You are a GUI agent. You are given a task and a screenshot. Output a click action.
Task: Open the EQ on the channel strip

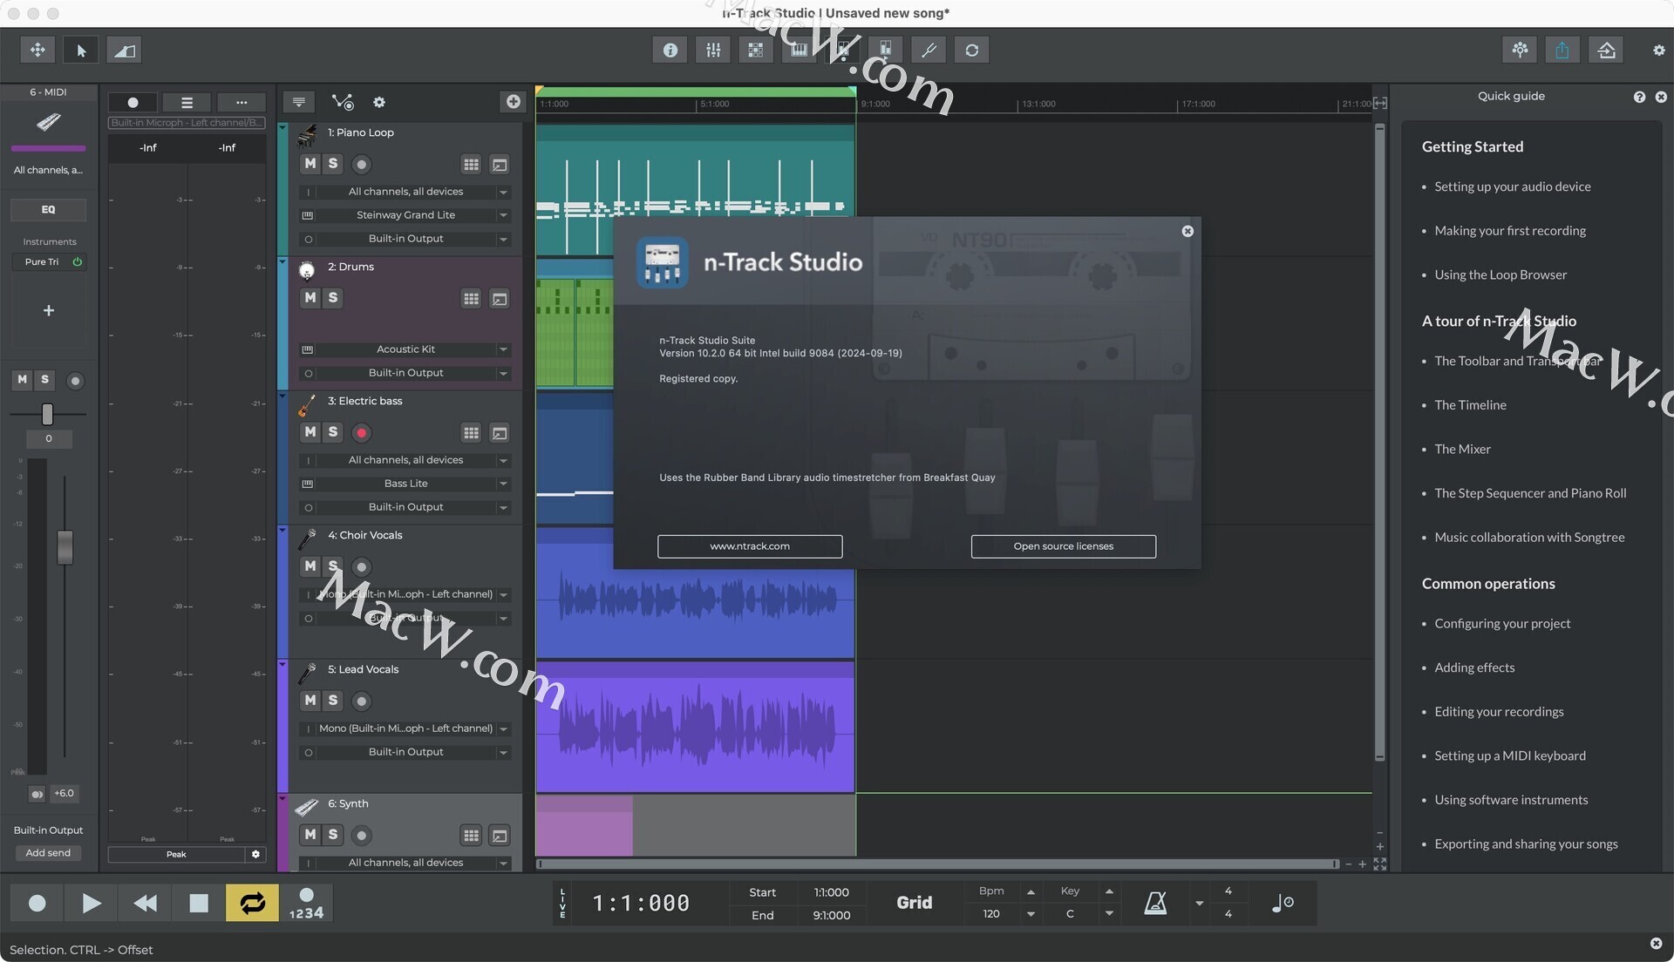tap(48, 210)
